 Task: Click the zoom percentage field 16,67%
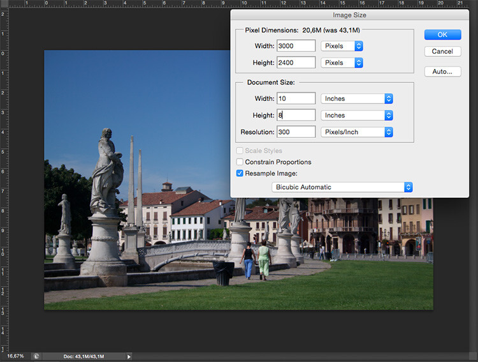coord(15,356)
